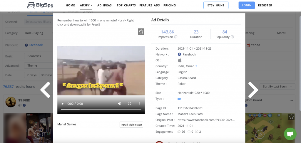Select Yahoo platform filter
Viewport: 301px width, 143px height.
coord(253,45)
